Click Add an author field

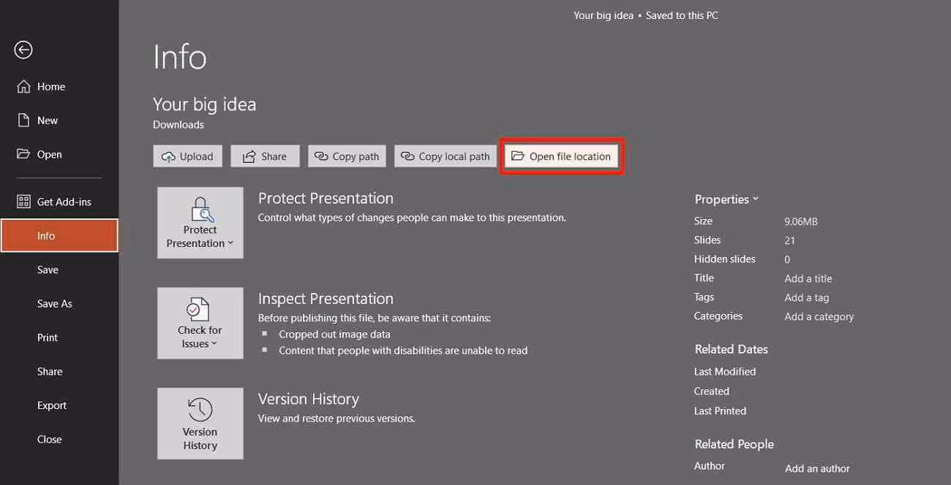tap(817, 468)
